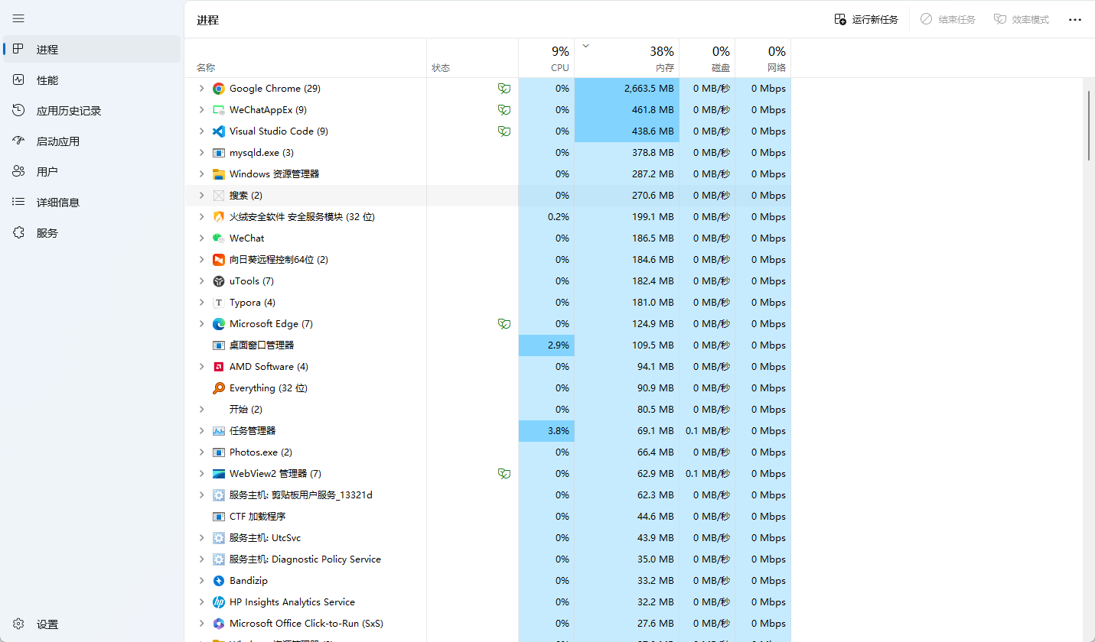
Task: Select the 开始 (2) process row
Action: [487, 410]
